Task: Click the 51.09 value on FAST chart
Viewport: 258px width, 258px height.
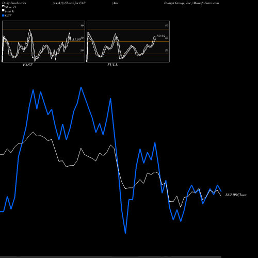Action: [76, 40]
